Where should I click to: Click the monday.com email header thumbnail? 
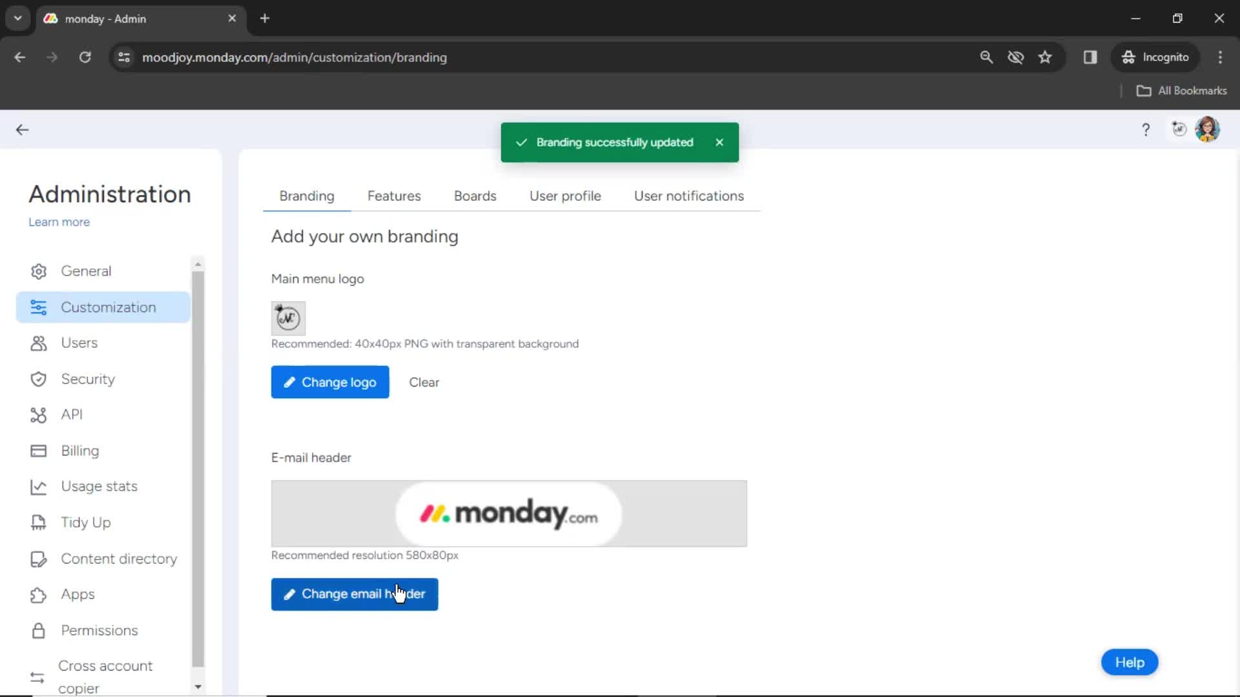(508, 512)
